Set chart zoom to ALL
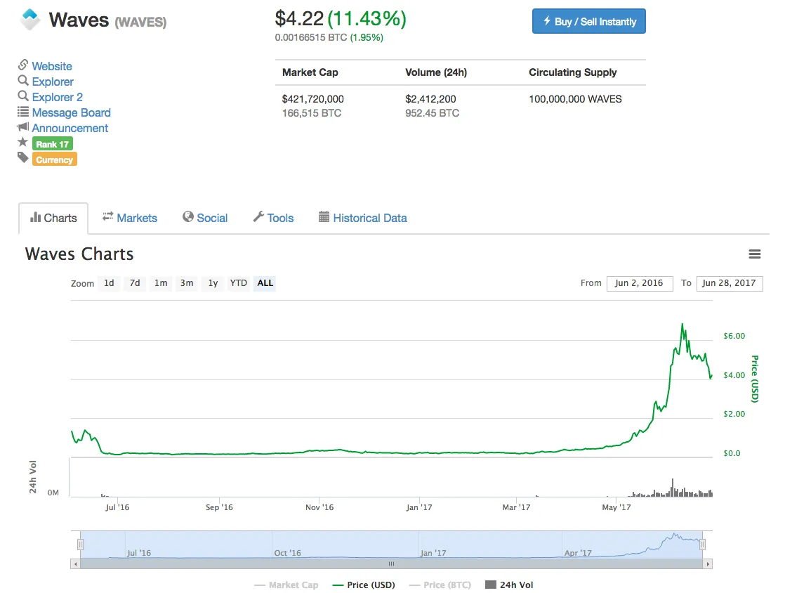This screenshot has width=785, height=593. coord(265,283)
